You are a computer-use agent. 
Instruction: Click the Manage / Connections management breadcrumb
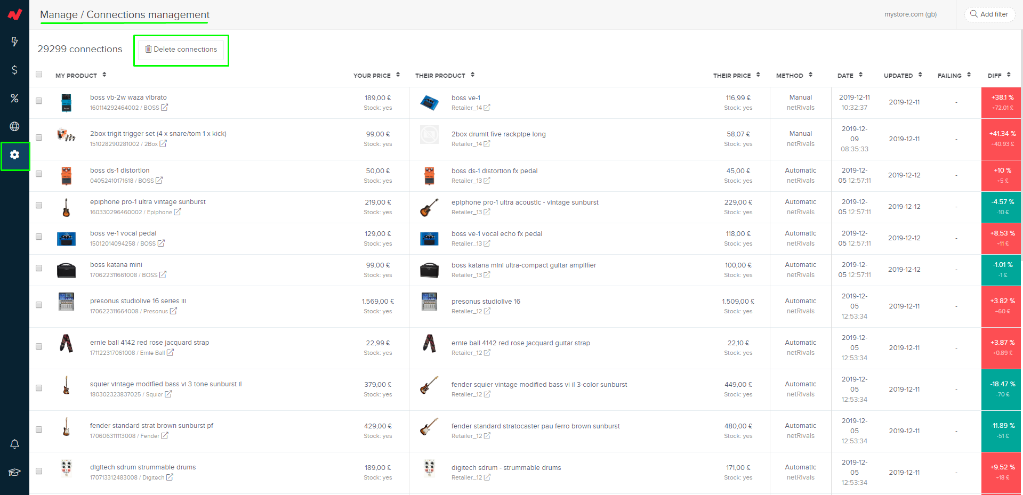click(x=125, y=15)
